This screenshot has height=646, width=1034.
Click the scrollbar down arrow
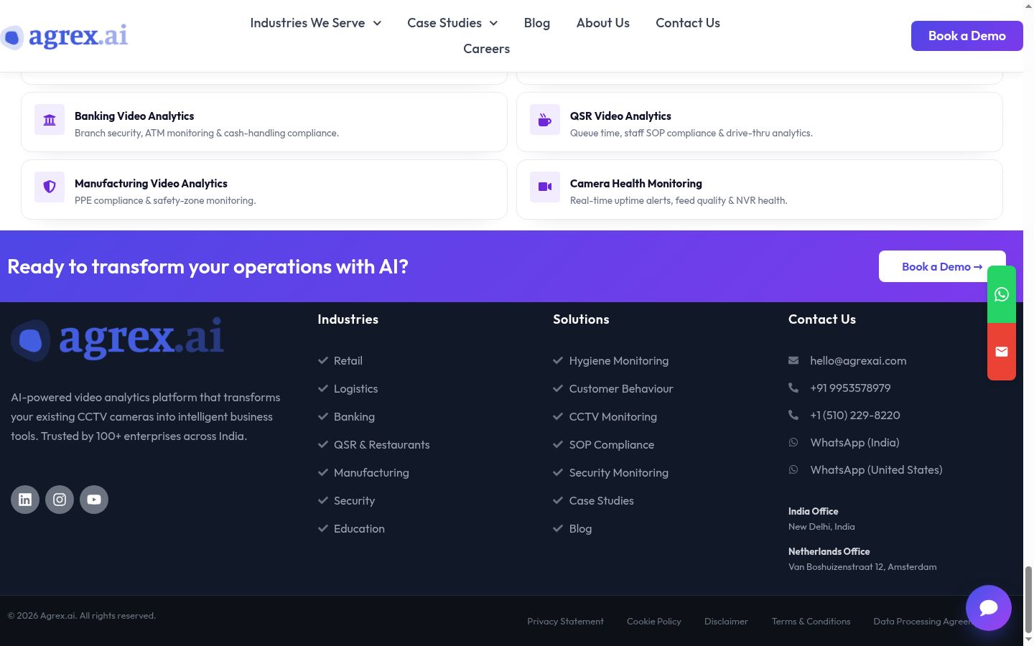pyautogui.click(x=1028, y=639)
